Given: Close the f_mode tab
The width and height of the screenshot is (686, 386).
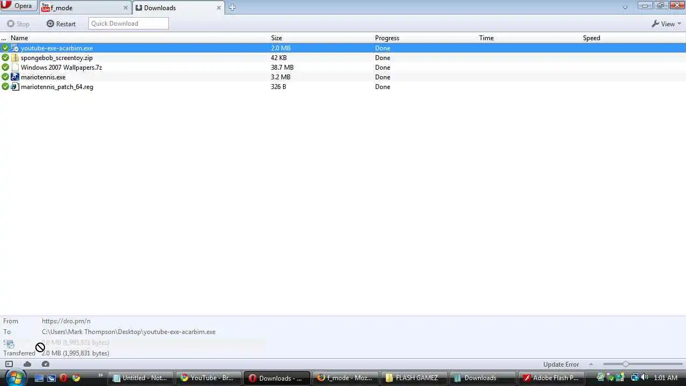Looking at the screenshot, I should tap(126, 8).
